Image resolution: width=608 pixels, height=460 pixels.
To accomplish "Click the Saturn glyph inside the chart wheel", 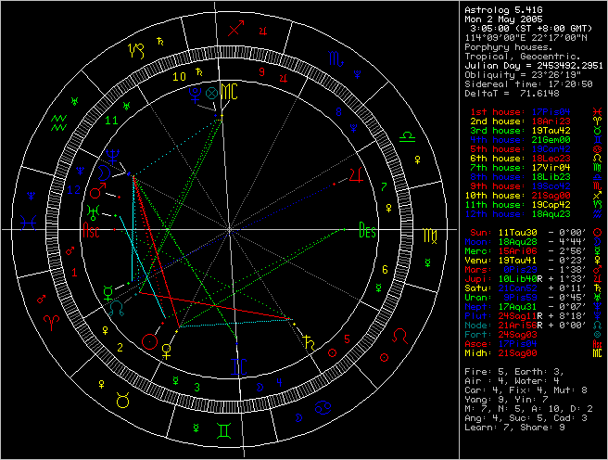I will tap(306, 343).
